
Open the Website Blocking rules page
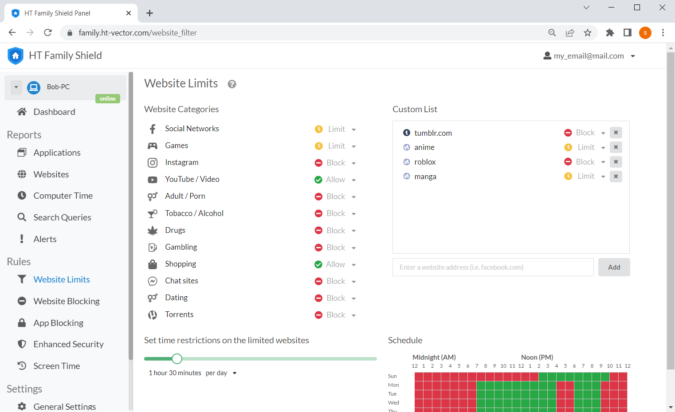point(66,301)
